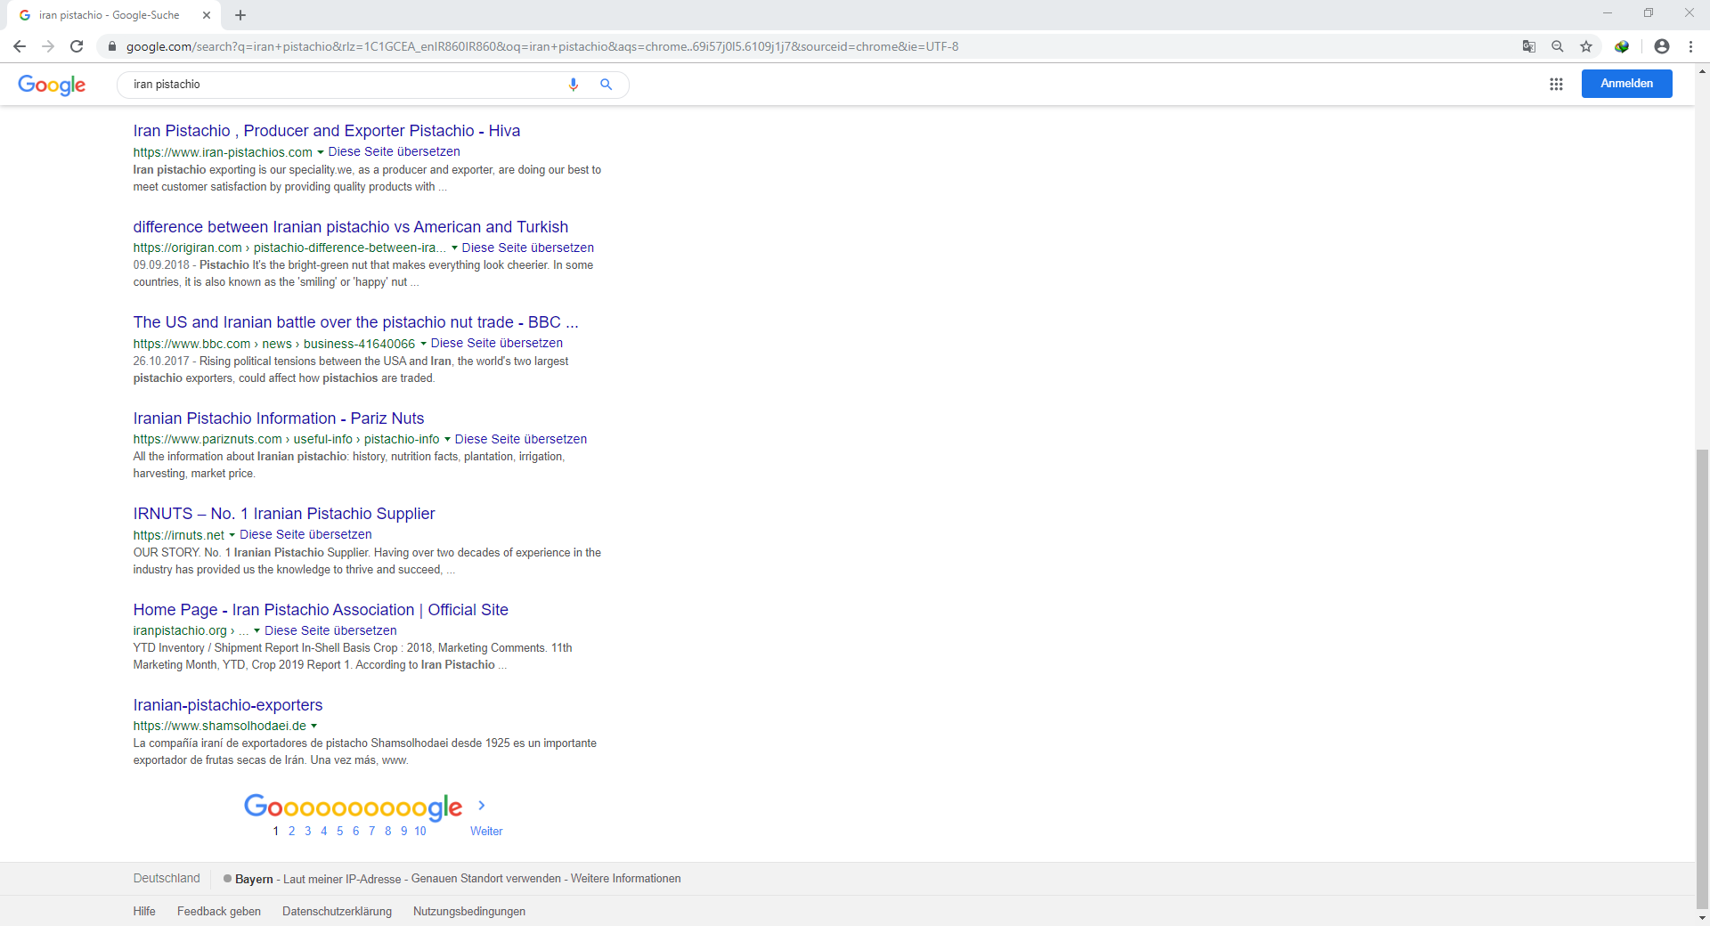This screenshot has height=926, width=1710.
Task: Click the voice search microphone icon
Action: pyautogui.click(x=574, y=85)
